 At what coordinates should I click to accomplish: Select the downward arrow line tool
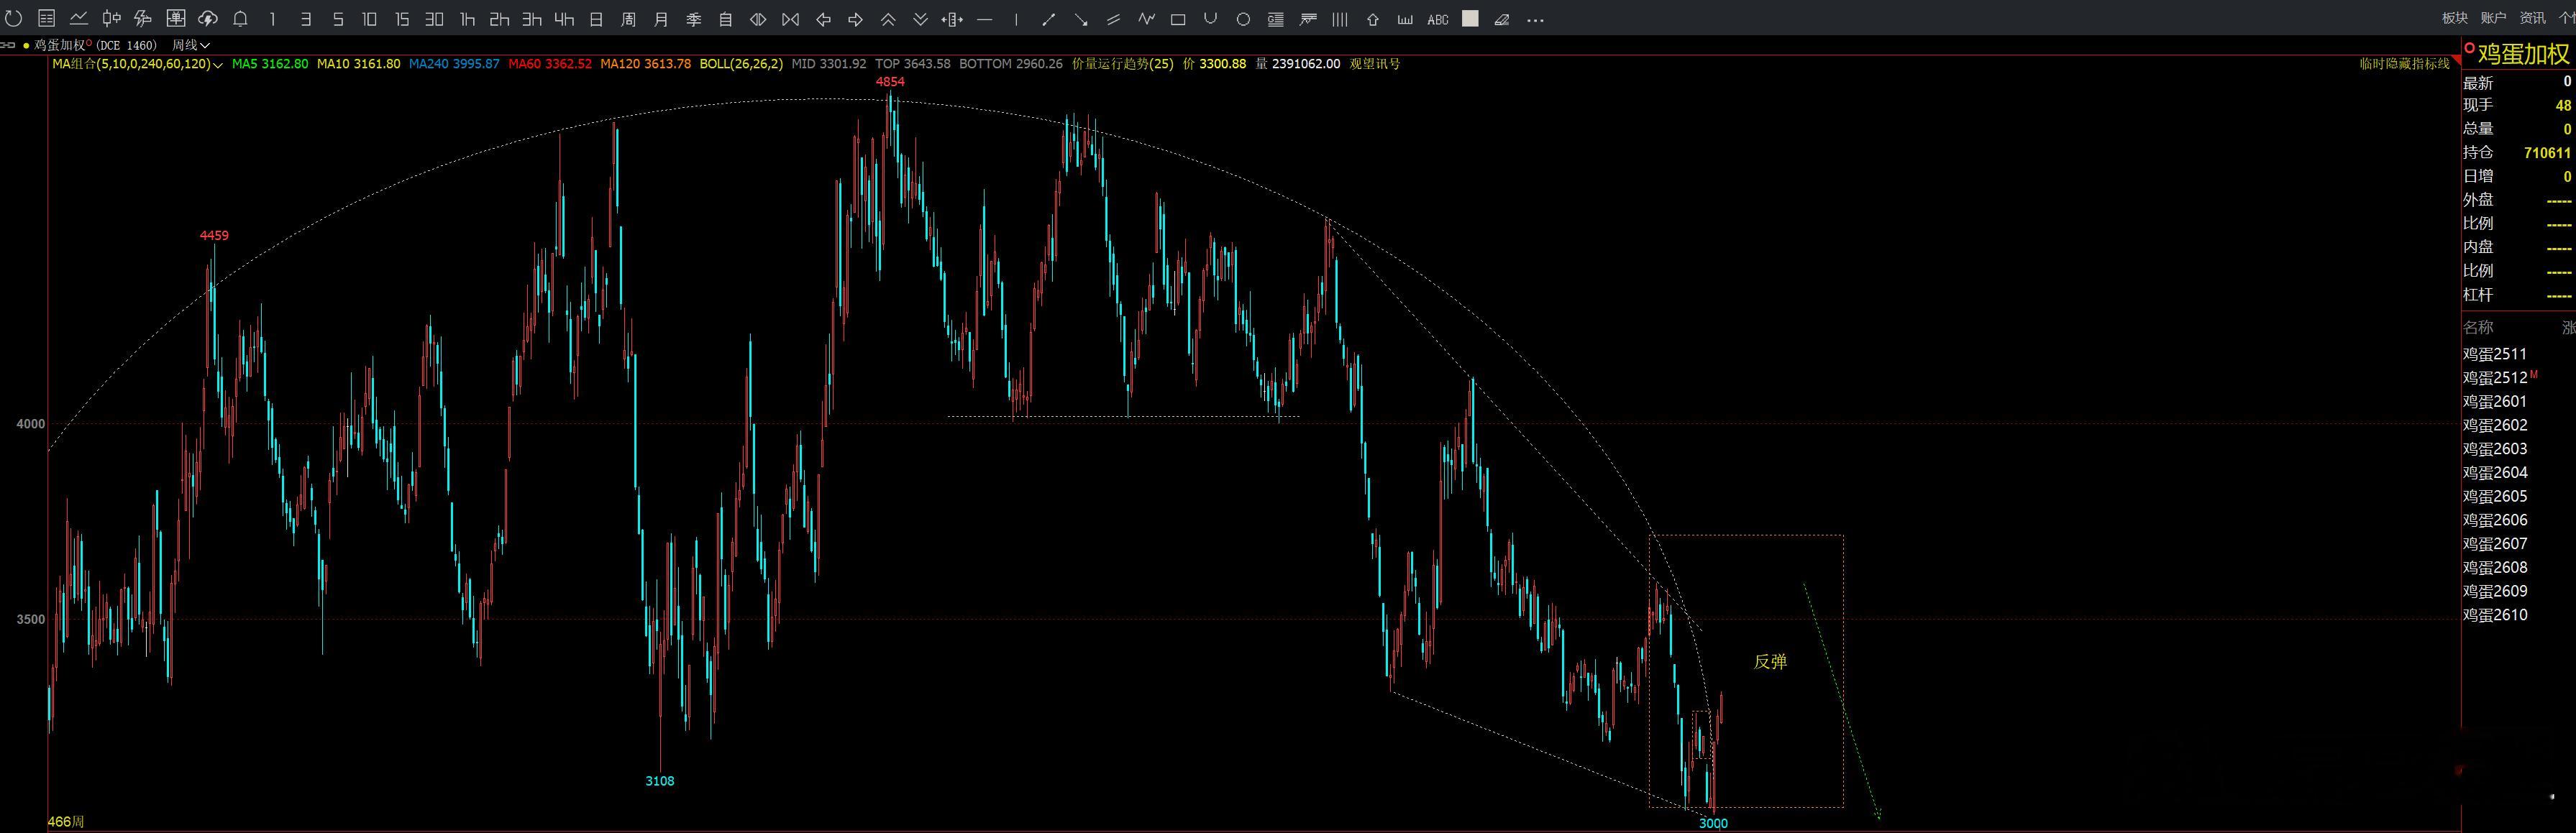pos(1081,19)
